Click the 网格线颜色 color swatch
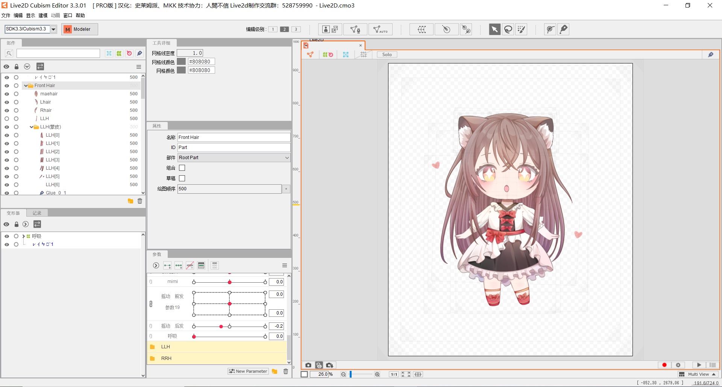The width and height of the screenshot is (722, 387). tap(181, 62)
